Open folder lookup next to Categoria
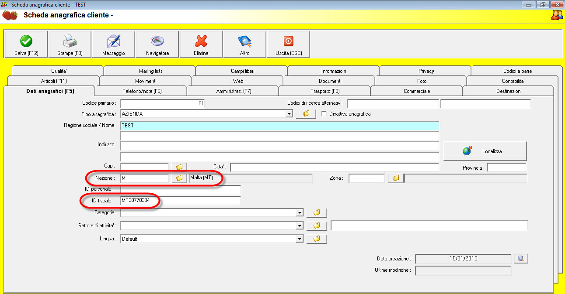The image size is (565, 294). (x=317, y=212)
